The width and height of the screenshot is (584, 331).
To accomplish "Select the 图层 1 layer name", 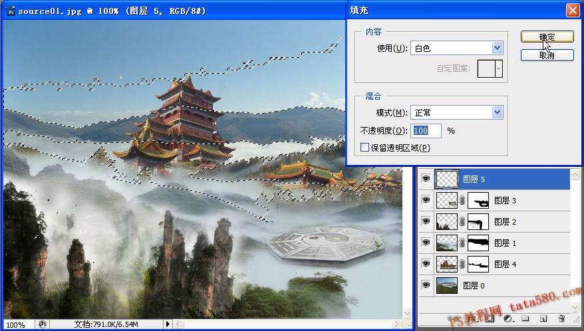I will [x=505, y=243].
